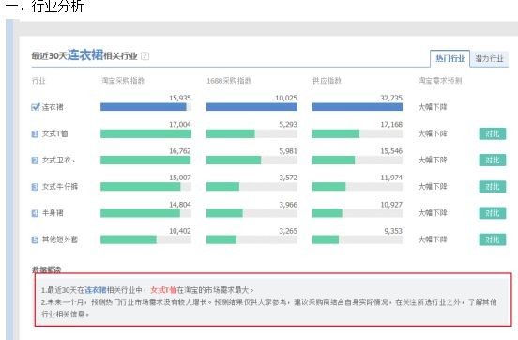Switch to the 热门行业 tab

point(449,58)
